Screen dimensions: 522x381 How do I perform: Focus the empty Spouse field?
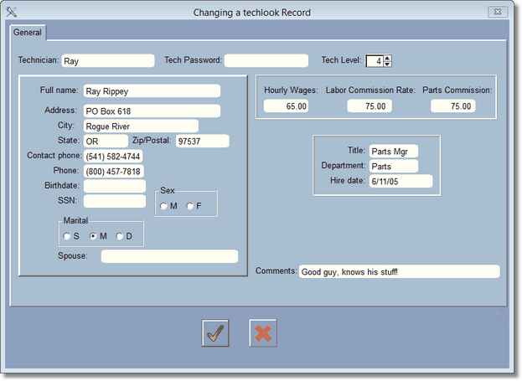coord(169,256)
